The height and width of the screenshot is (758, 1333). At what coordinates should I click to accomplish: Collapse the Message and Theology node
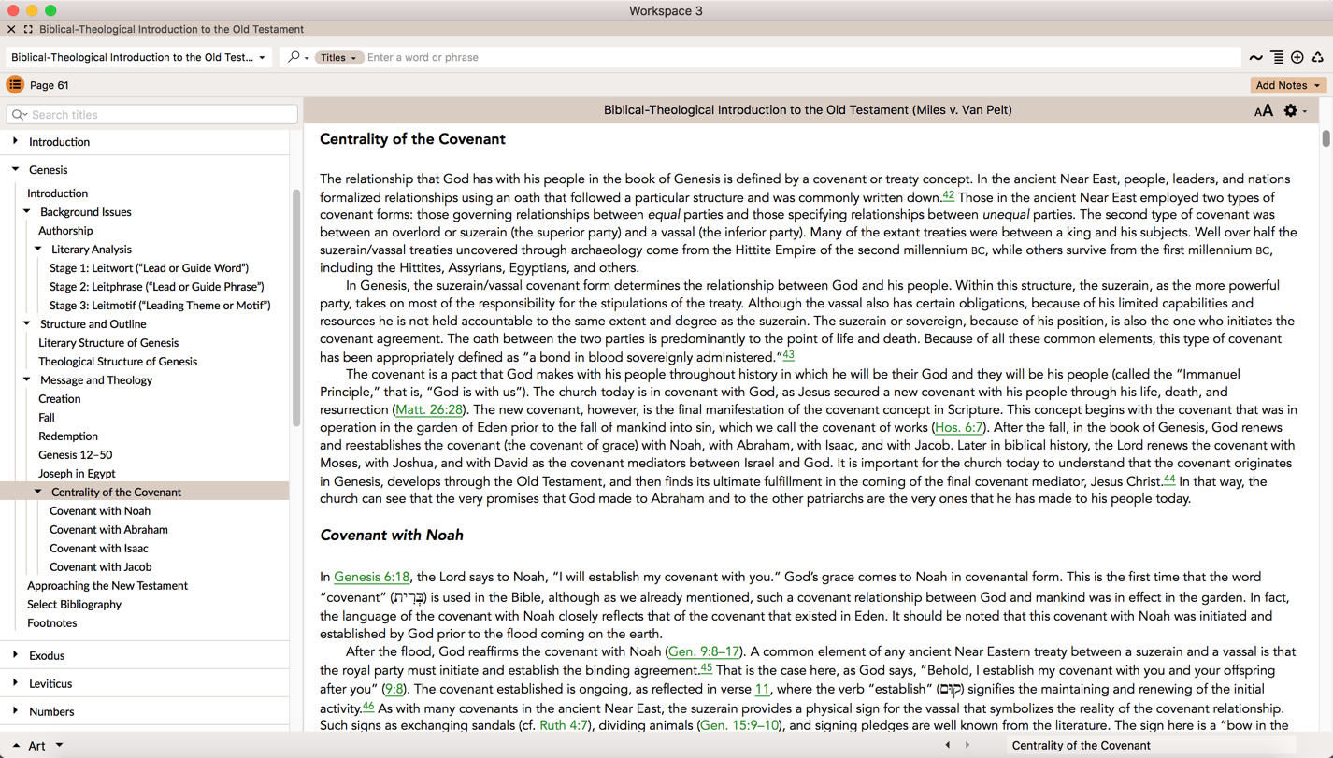[27, 379]
